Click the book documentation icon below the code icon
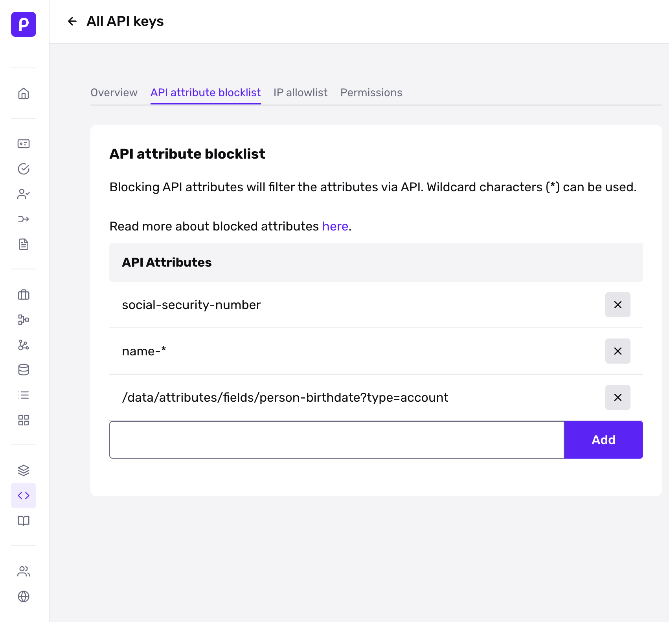The width and height of the screenshot is (669, 622). click(x=23, y=521)
